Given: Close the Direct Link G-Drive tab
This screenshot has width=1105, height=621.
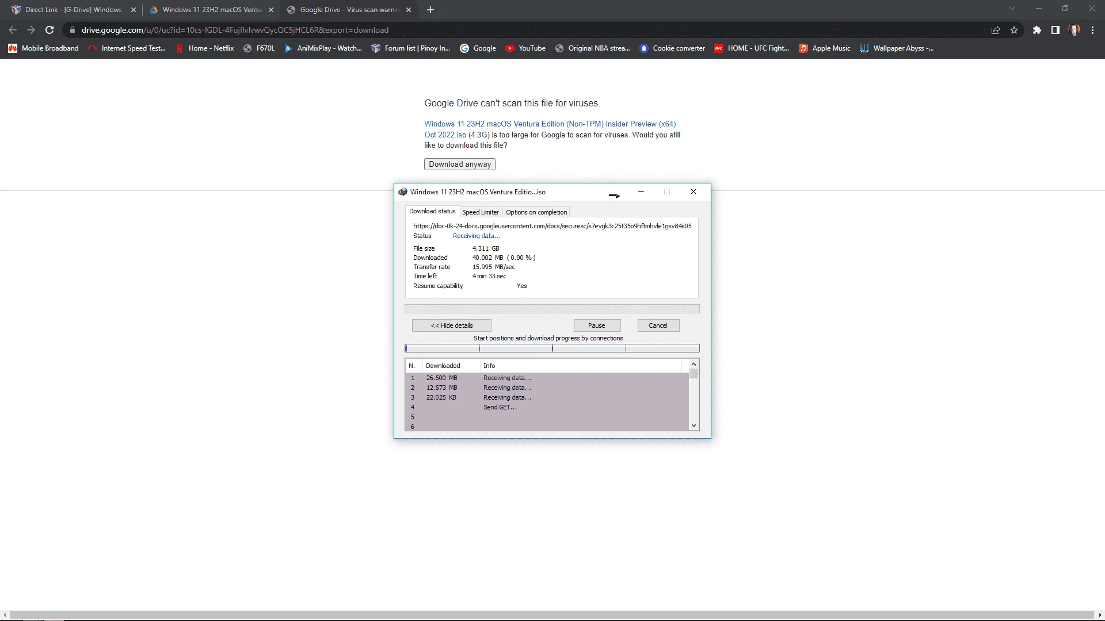Looking at the screenshot, I should coord(134,10).
